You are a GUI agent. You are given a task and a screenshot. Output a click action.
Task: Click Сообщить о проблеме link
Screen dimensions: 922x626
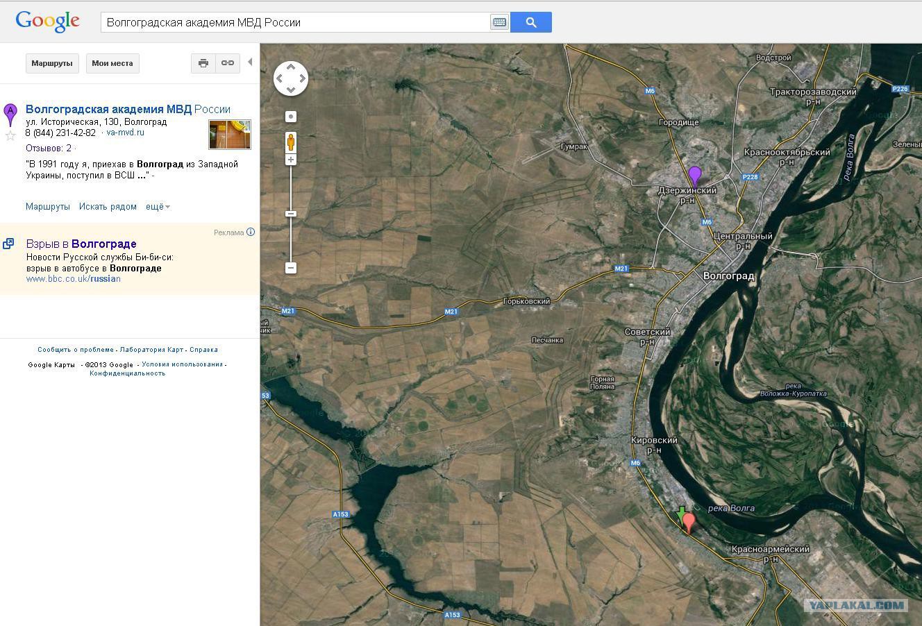[x=76, y=350]
